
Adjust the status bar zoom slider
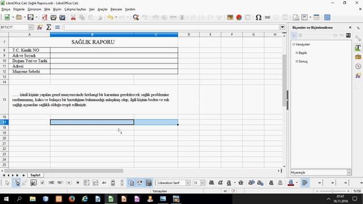(x=332, y=191)
